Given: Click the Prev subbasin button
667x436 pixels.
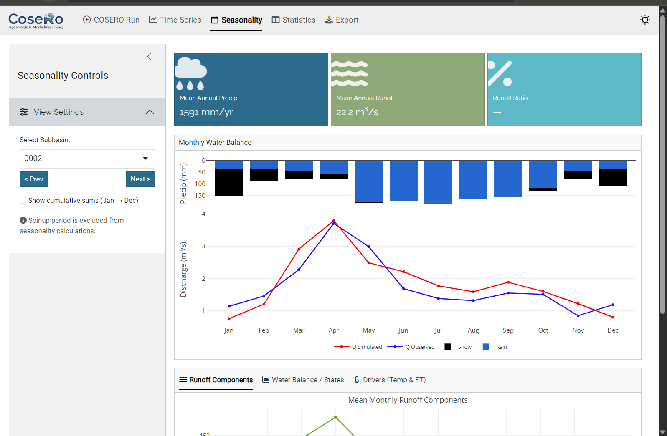Looking at the screenshot, I should tap(33, 179).
